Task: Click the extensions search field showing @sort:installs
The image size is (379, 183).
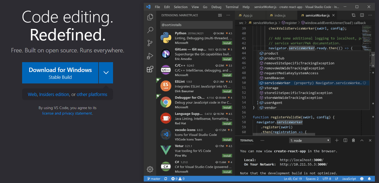Action: click(196, 25)
